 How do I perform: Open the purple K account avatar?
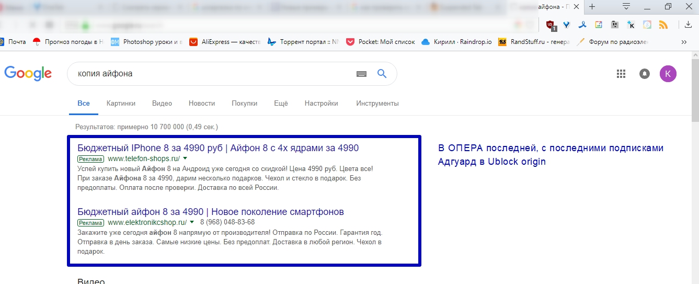click(x=668, y=74)
